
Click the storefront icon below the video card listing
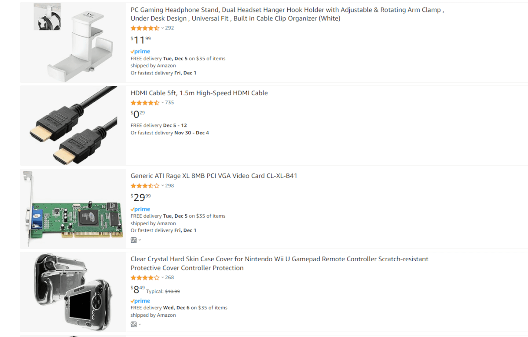click(133, 239)
